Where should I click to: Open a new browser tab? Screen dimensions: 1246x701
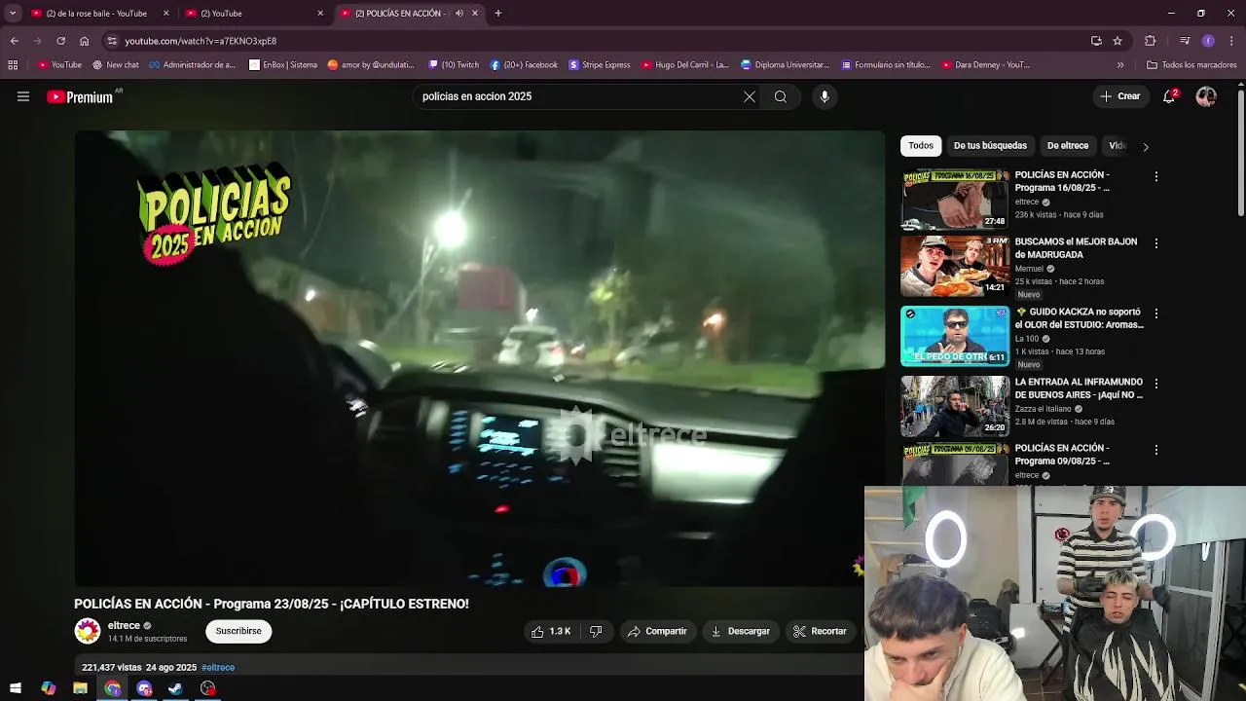(498, 14)
